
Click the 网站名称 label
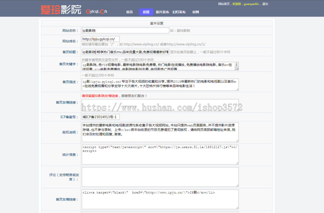[x=70, y=30]
